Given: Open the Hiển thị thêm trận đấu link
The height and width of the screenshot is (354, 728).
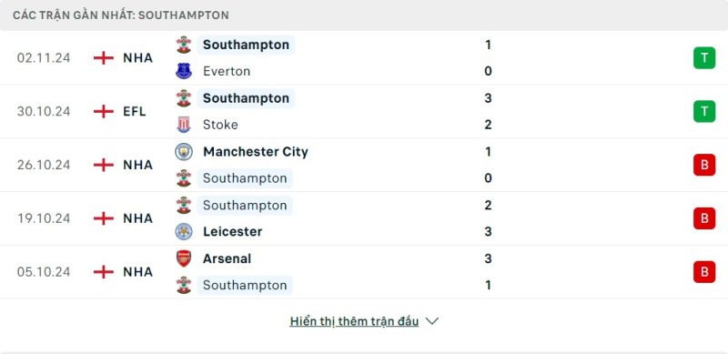Looking at the screenshot, I should [x=354, y=321].
